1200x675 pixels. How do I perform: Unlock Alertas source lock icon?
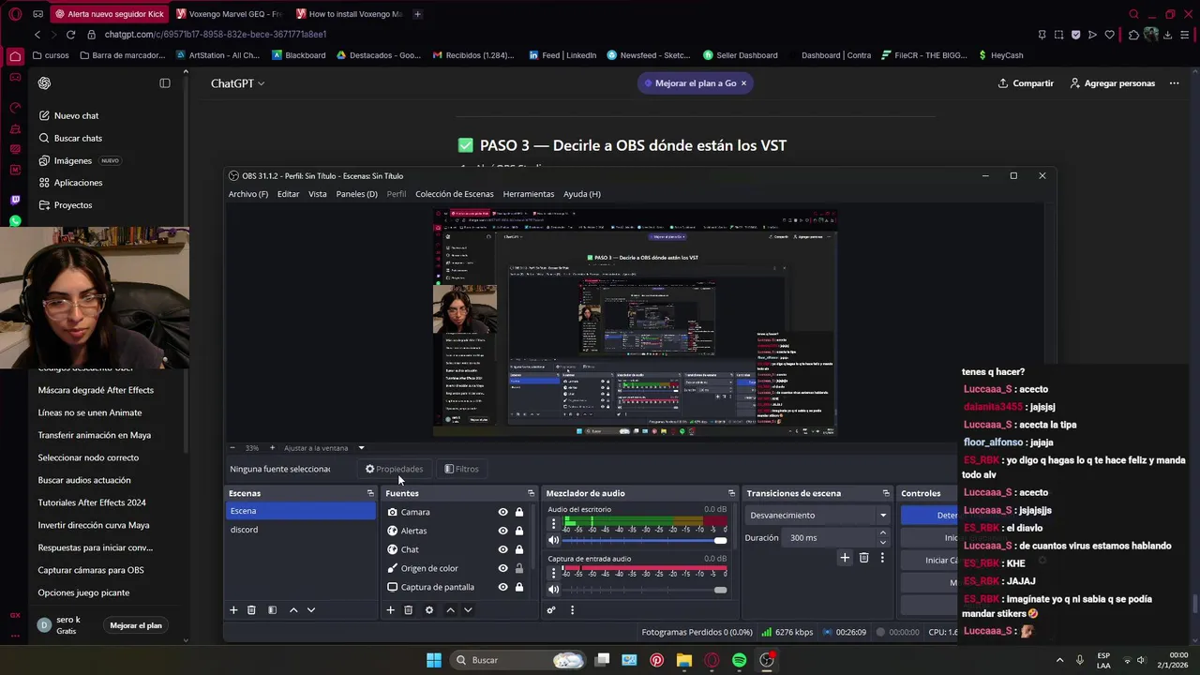pos(519,531)
